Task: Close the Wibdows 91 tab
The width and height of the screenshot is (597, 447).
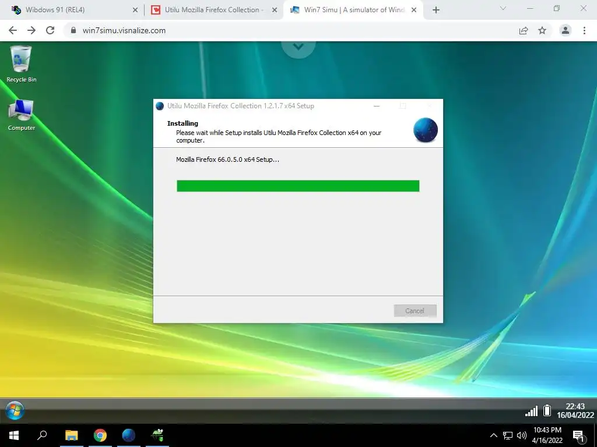Action: tap(135, 10)
